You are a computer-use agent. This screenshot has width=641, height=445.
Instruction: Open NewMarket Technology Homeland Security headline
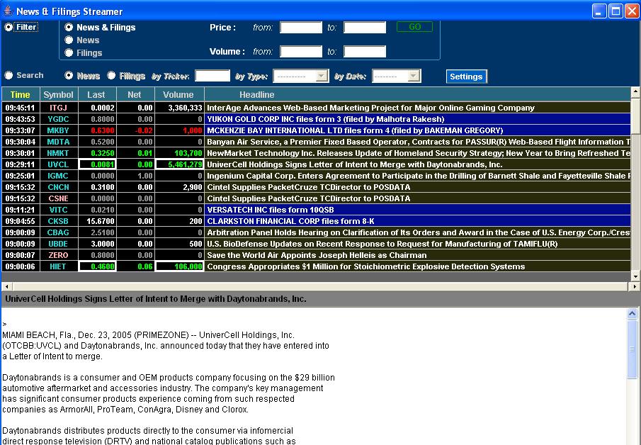(417, 153)
